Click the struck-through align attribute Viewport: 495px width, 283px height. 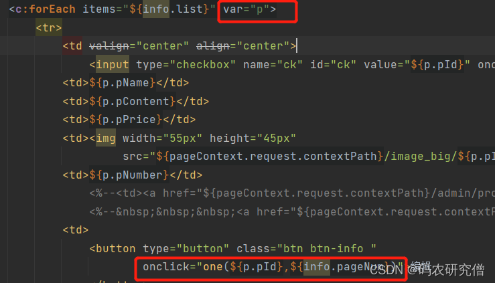(213, 46)
